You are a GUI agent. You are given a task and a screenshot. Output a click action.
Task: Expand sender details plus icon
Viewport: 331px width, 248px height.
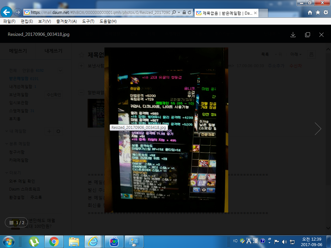[x=81, y=66]
